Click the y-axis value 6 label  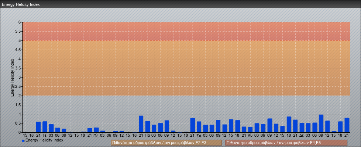point(19,22)
